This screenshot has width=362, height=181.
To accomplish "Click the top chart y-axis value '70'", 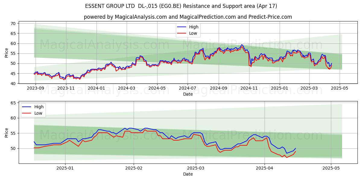I will [x=13, y=24].
